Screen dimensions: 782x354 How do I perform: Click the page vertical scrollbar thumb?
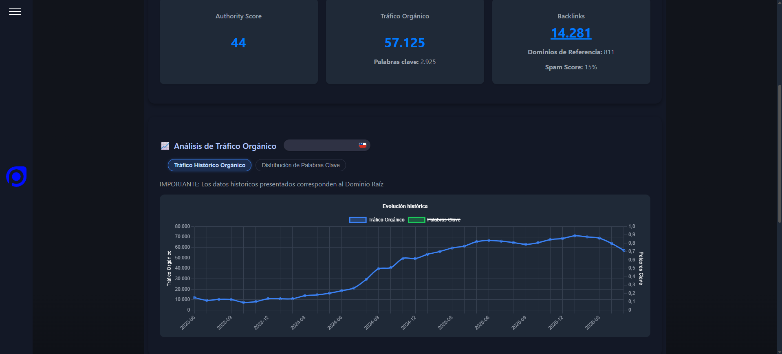pos(780,154)
